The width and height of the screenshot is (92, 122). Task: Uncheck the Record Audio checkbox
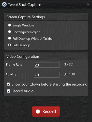click(x=8, y=91)
